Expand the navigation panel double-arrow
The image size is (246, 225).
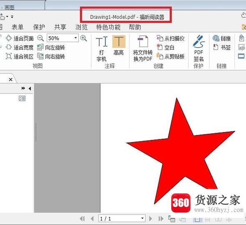(23, 88)
